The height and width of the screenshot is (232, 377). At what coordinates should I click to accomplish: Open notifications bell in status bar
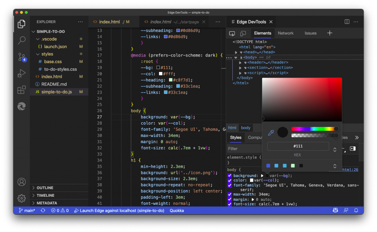[x=356, y=210]
